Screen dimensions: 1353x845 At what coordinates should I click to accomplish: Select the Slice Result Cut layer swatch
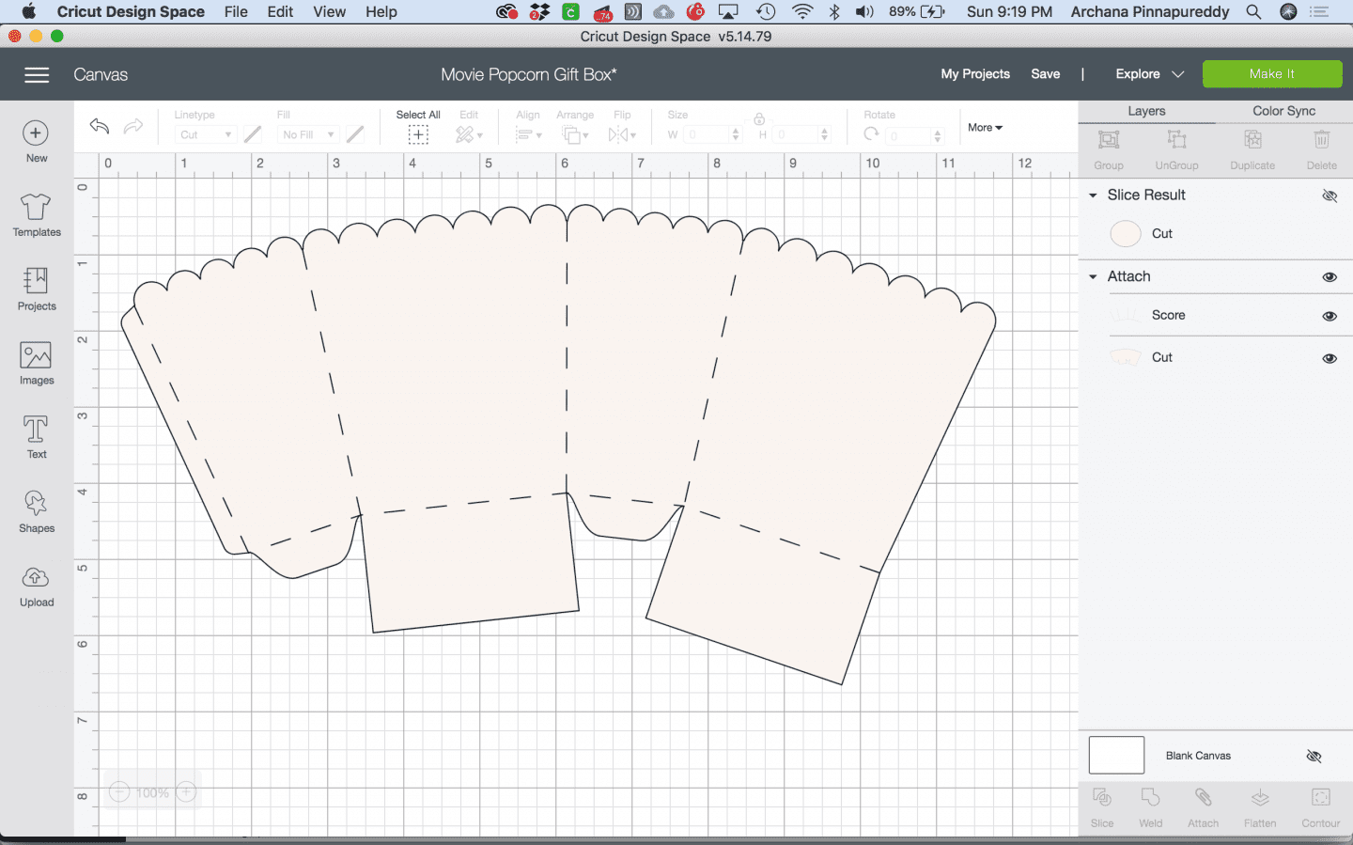point(1126,234)
